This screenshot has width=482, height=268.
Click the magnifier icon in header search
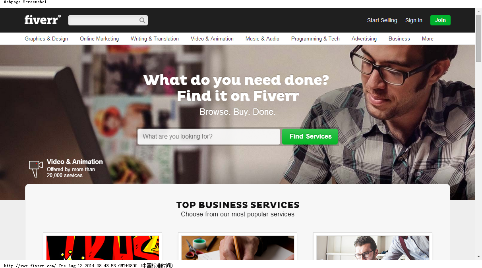142,20
